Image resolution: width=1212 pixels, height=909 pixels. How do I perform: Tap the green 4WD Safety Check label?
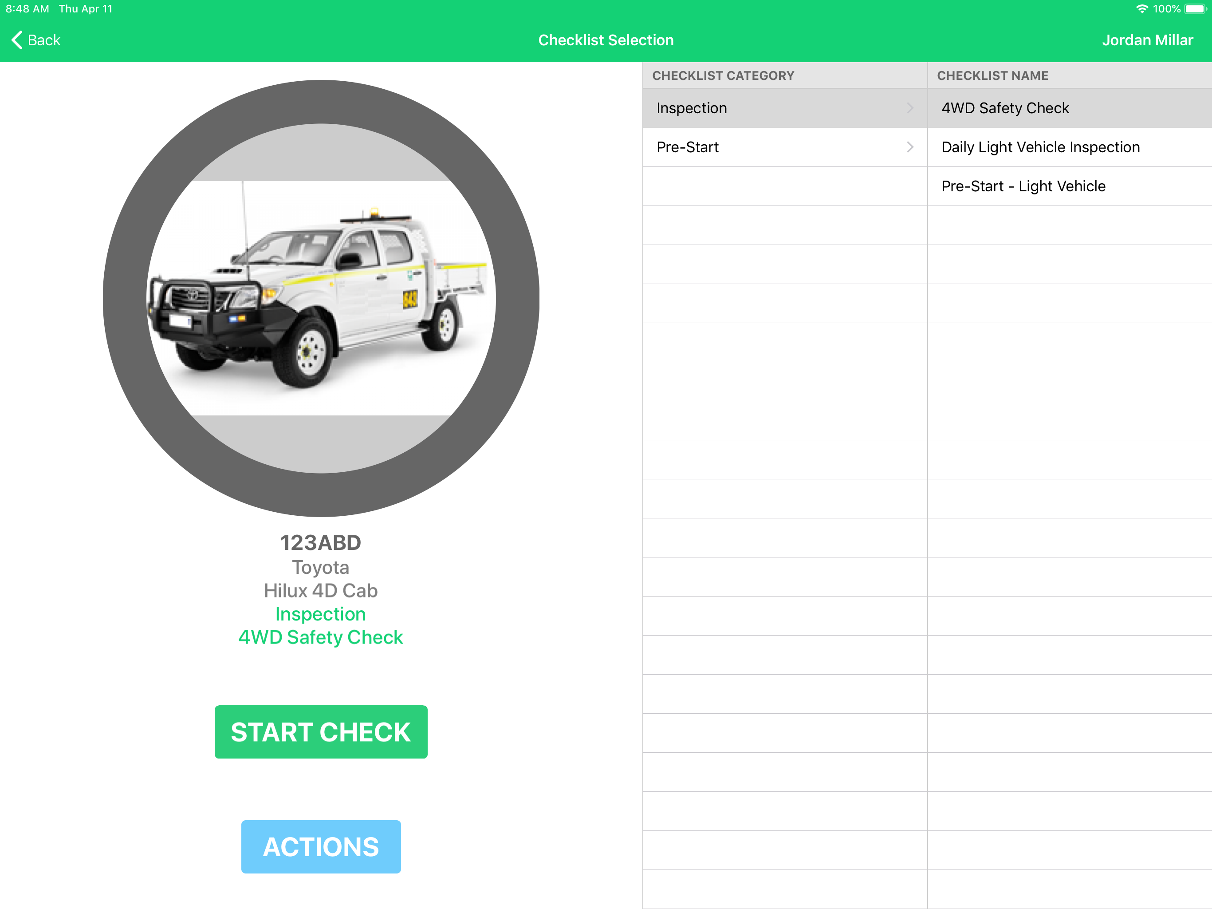[x=321, y=637]
